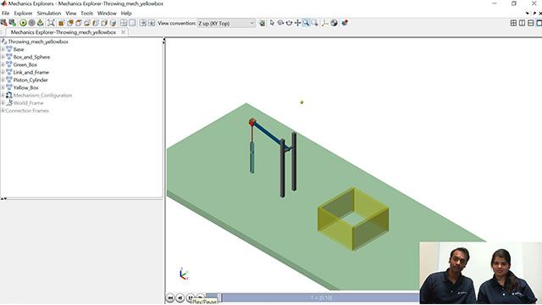Select Piston_Cylinder in the tree

point(30,80)
